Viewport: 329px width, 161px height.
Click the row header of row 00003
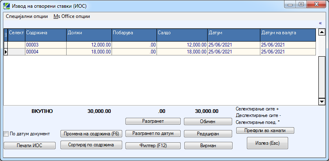click(6, 45)
